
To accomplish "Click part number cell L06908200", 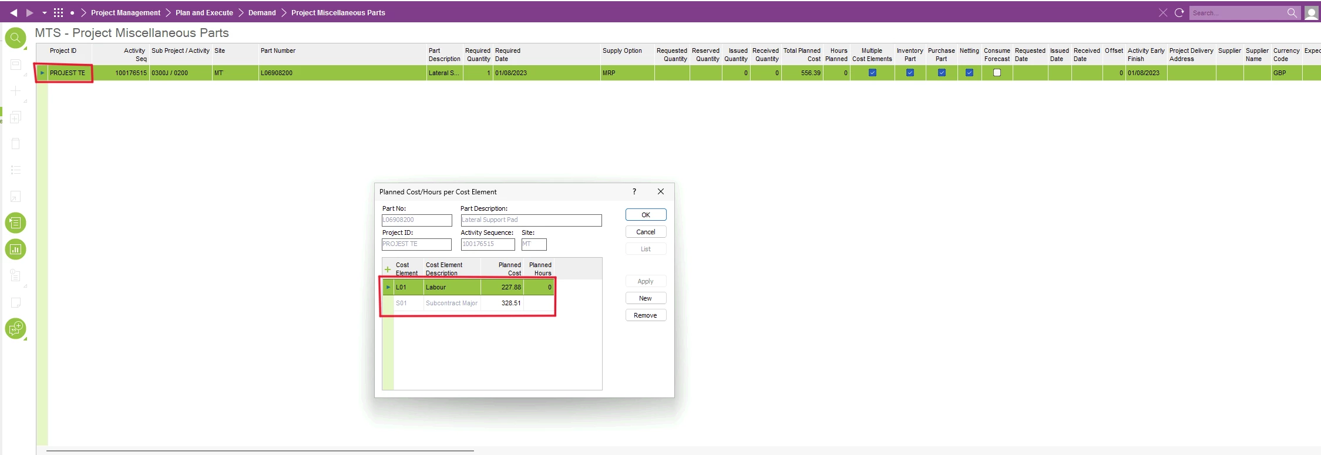I will click(x=342, y=73).
